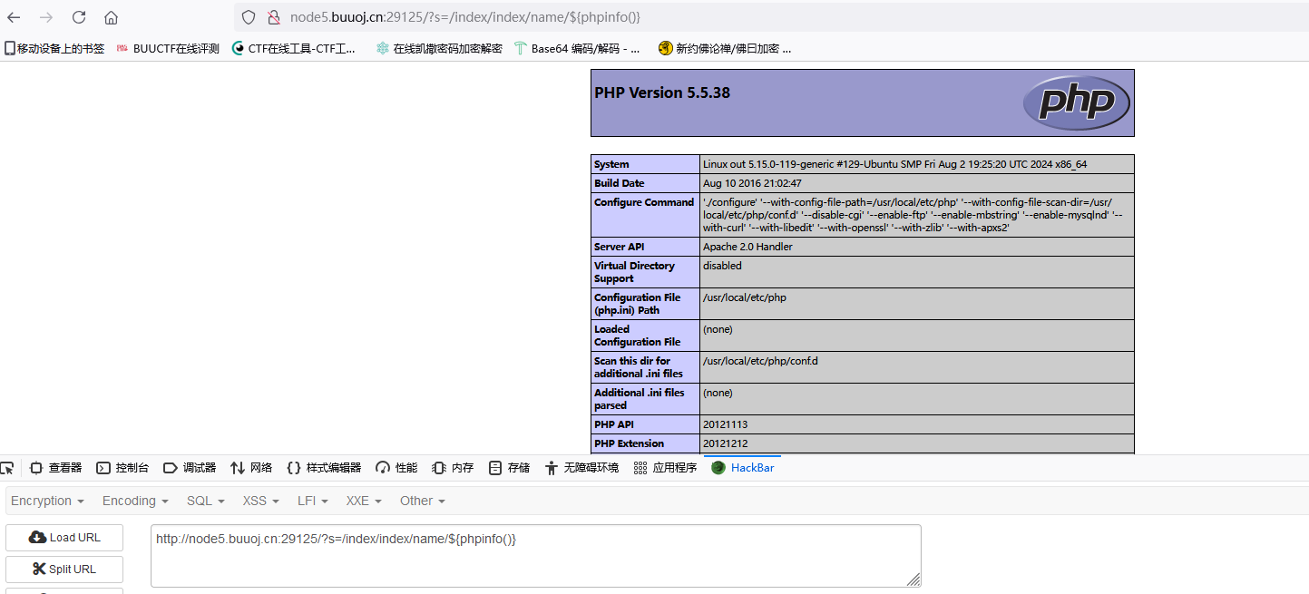The image size is (1309, 594).
Task: Click the Build Date value Aug 10 2016
Action: [x=752, y=183]
